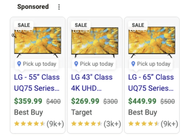Click the $269.99 price
The height and width of the screenshot is (136, 184).
(x=85, y=101)
